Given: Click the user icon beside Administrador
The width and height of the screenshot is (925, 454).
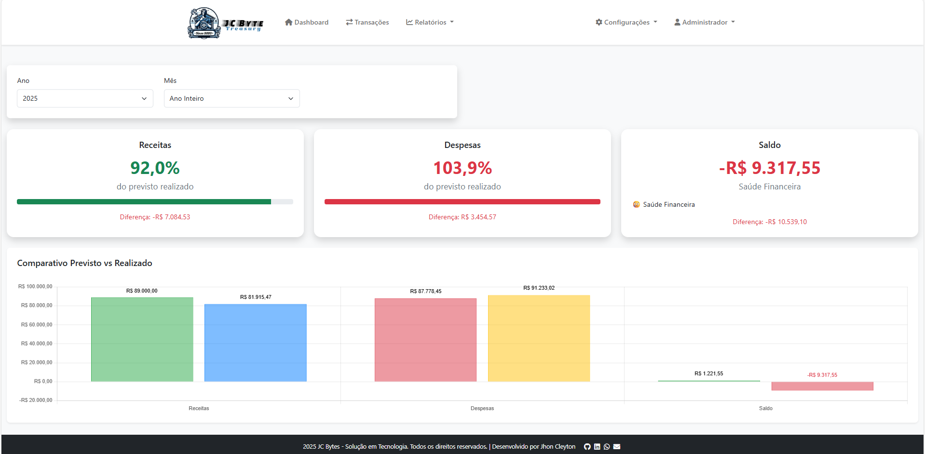Looking at the screenshot, I should [677, 22].
